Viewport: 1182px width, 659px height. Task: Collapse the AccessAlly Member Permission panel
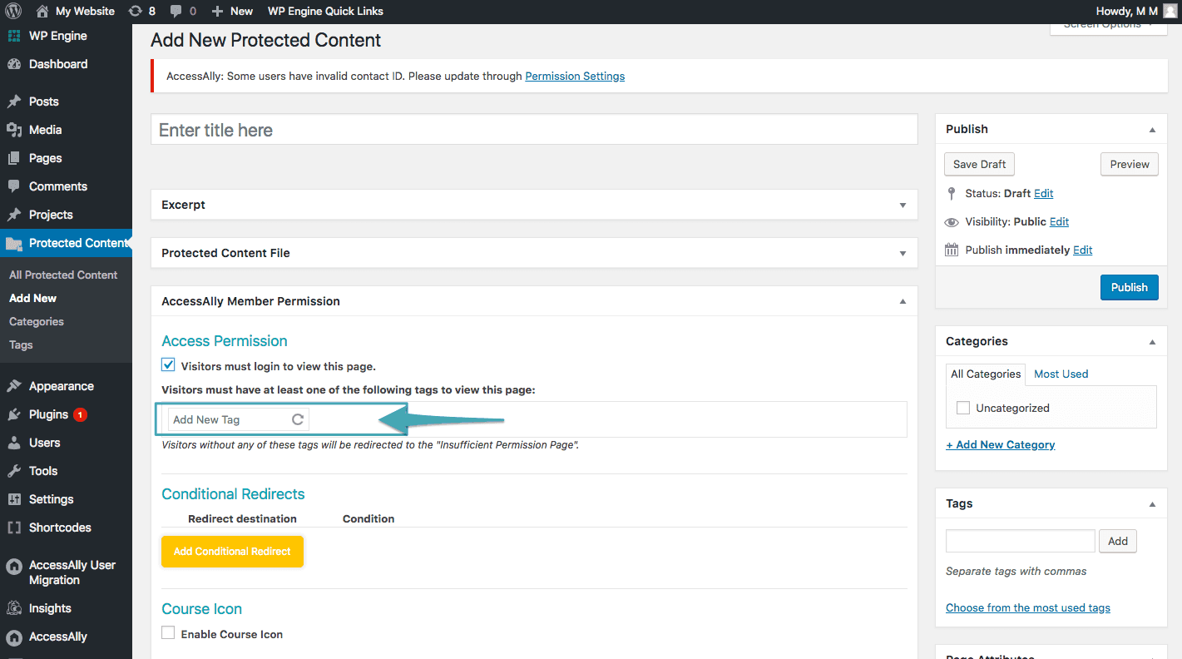pos(903,301)
